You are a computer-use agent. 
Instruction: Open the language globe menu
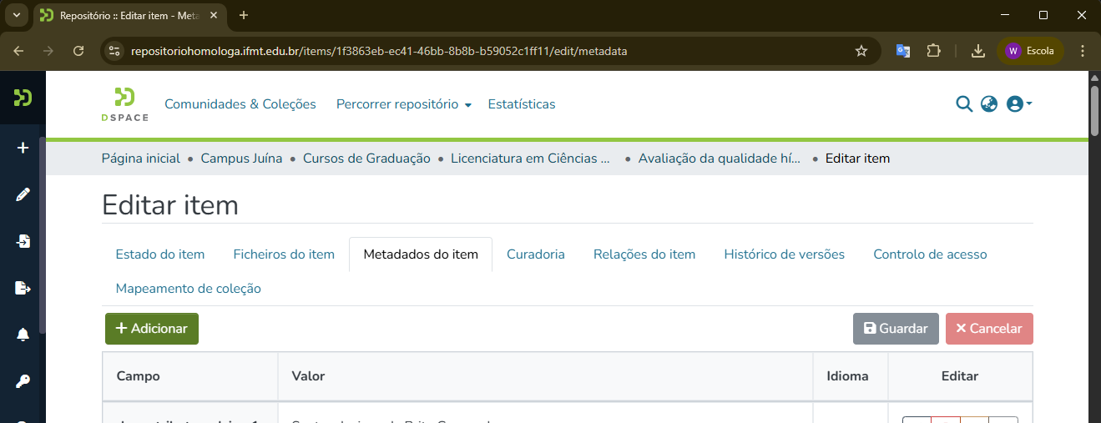coord(989,104)
